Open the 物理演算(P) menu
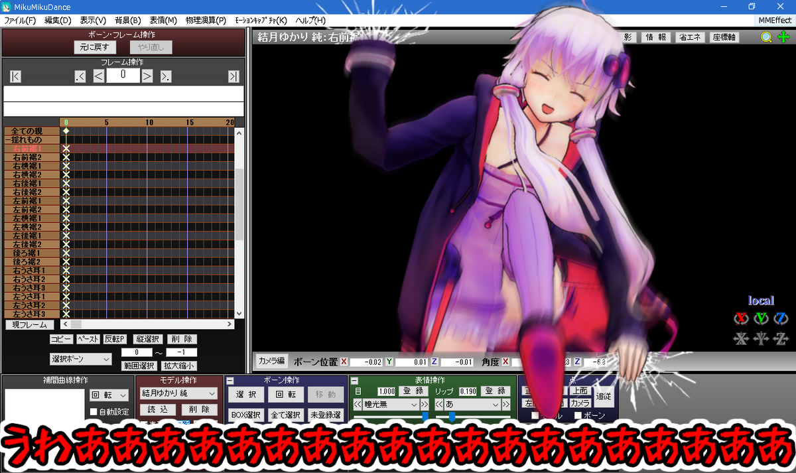The image size is (796, 473). [x=206, y=21]
